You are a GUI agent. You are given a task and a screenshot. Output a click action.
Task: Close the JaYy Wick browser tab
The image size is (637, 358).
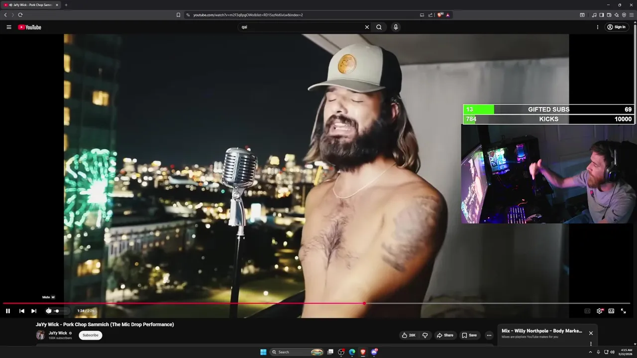pos(57,5)
